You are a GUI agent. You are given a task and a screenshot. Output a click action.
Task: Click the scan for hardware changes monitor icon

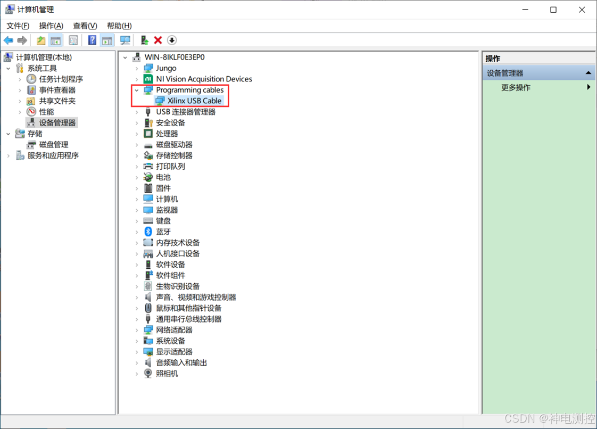(125, 40)
